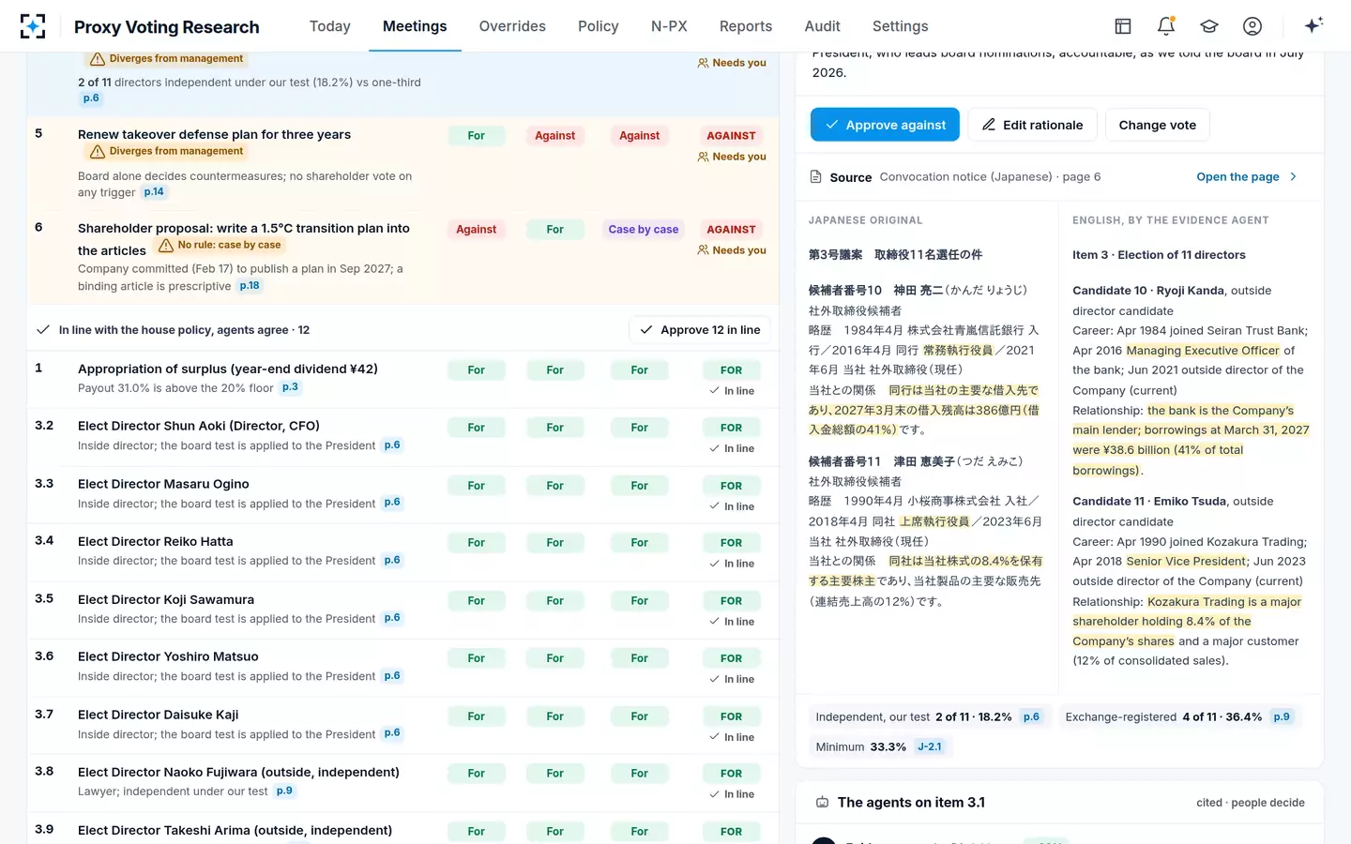Click Edit rationale button
Screen dimensions: 1351x844
(x=1032, y=125)
